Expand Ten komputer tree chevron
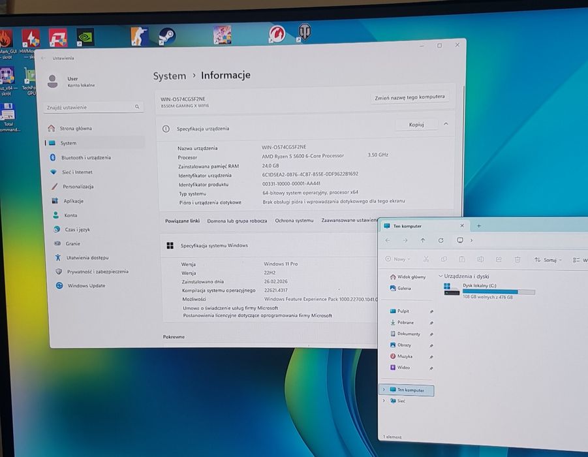This screenshot has width=588, height=457. coord(384,390)
